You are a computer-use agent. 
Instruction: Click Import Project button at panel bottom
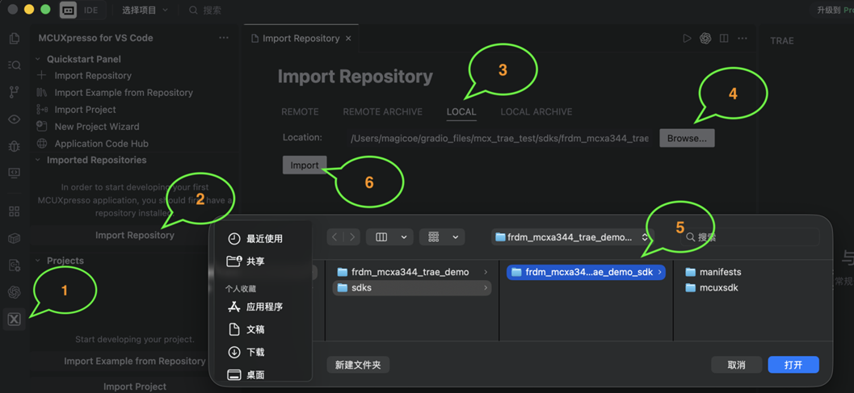[x=135, y=387]
